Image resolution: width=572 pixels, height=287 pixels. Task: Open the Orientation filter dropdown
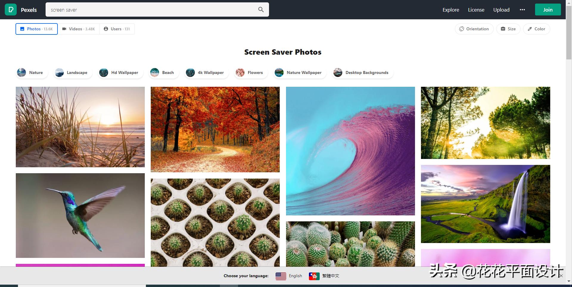pos(474,29)
